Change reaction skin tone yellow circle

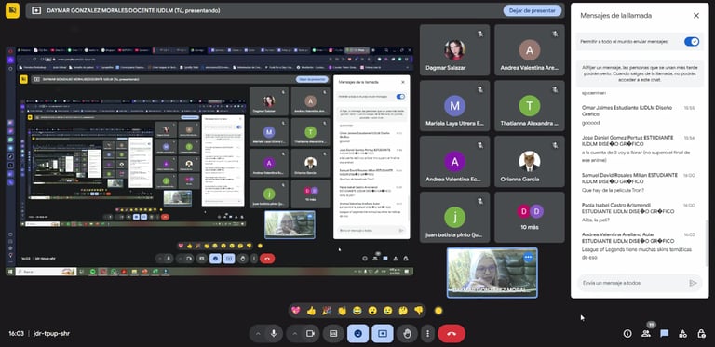click(438, 311)
